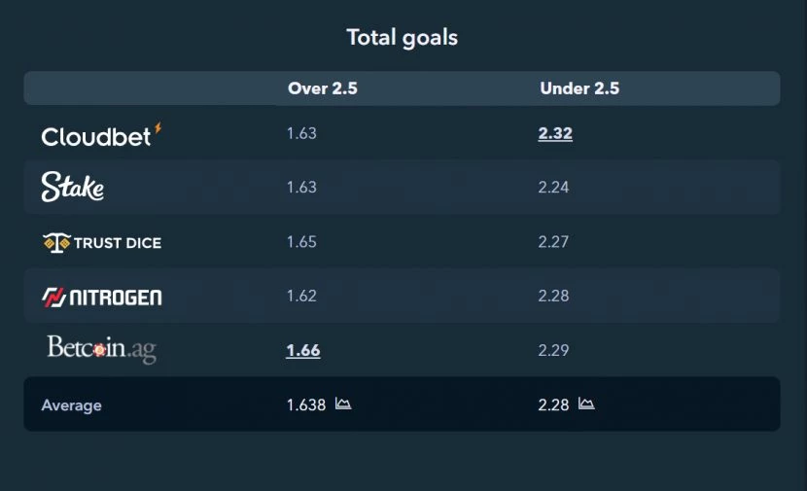Select Betcoin.ag's best Over odds 1.66
Screen dimensions: 807x491
click(x=303, y=350)
